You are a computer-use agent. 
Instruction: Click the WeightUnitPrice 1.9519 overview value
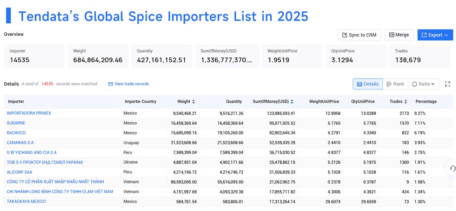pos(279,60)
